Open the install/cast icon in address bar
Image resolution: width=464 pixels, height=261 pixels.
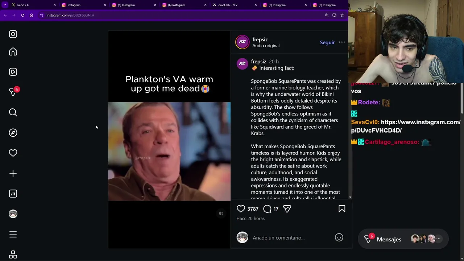point(334,15)
